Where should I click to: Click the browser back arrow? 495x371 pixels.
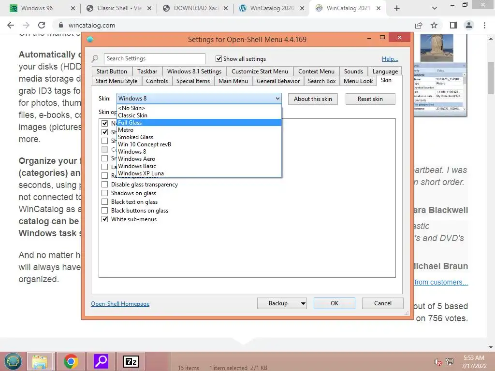click(11, 25)
